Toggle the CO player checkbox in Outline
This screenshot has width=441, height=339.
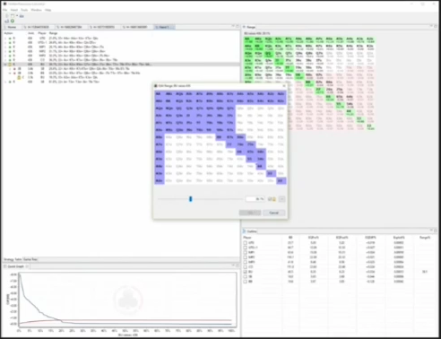coord(246,267)
